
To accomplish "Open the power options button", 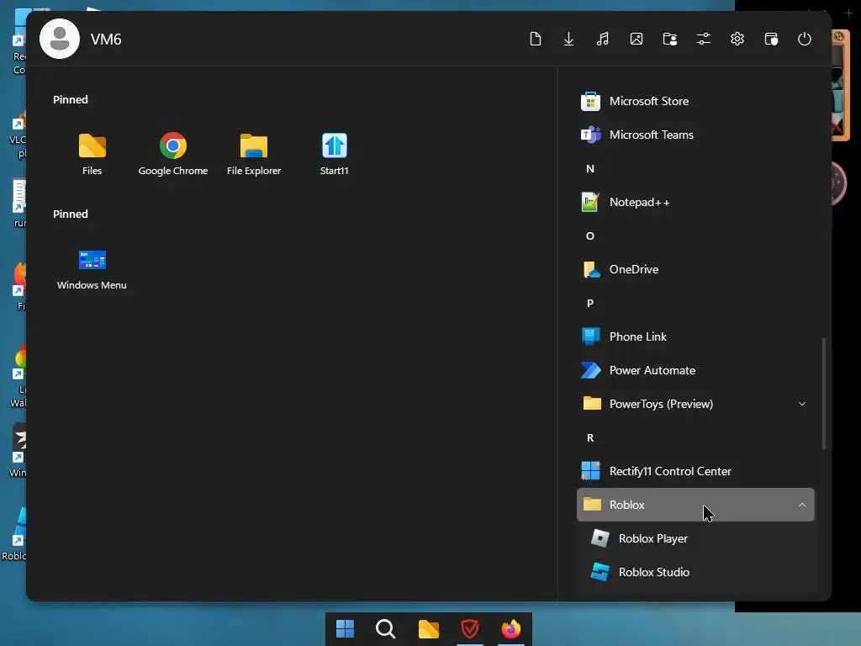I will coord(805,39).
